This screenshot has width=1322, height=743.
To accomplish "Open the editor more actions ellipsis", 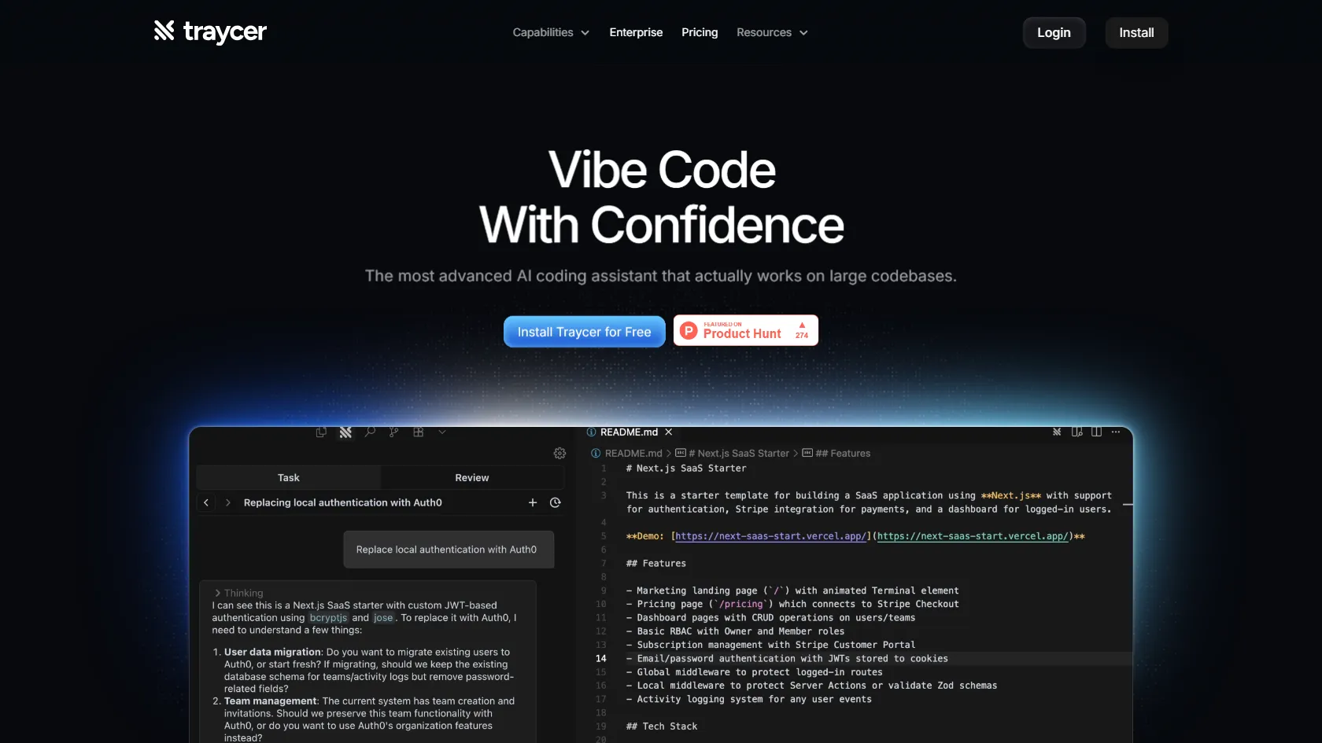I will pos(1115,432).
